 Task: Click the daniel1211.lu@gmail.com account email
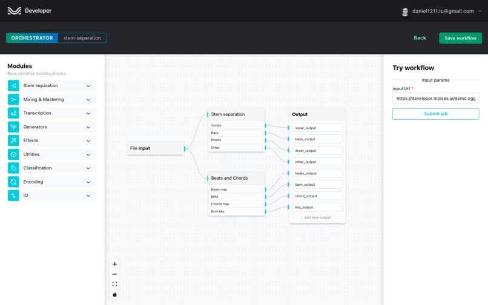tap(443, 11)
